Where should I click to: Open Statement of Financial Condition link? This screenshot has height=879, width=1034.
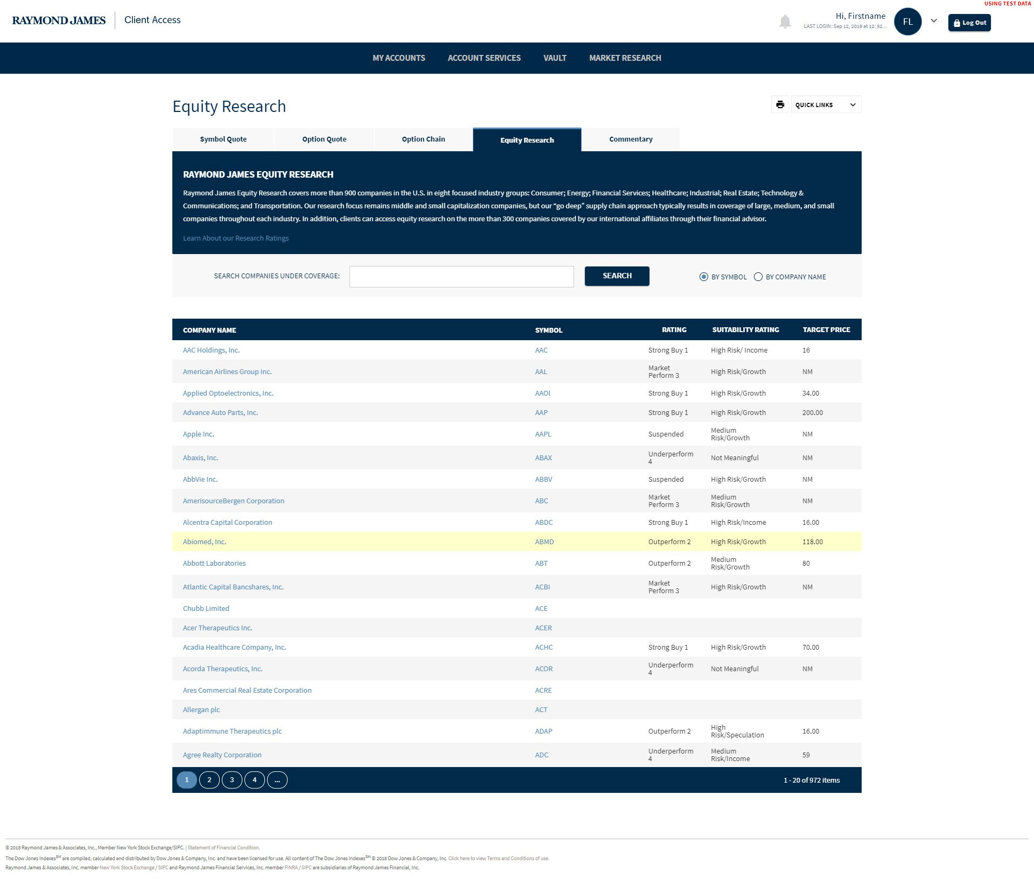223,847
